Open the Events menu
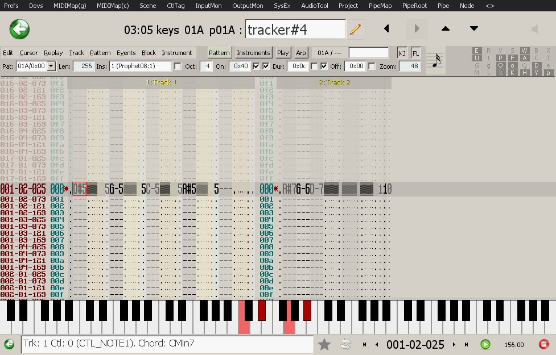The image size is (556, 355). click(126, 53)
